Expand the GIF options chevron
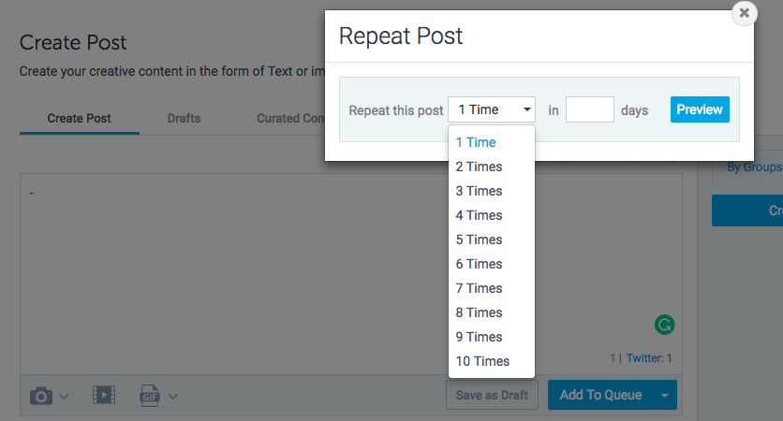The height and width of the screenshot is (421, 783). point(173,397)
